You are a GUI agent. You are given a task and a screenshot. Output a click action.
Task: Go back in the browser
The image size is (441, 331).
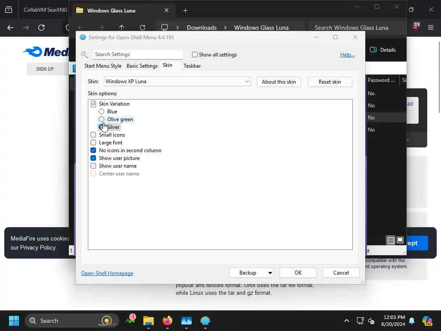click(10, 28)
